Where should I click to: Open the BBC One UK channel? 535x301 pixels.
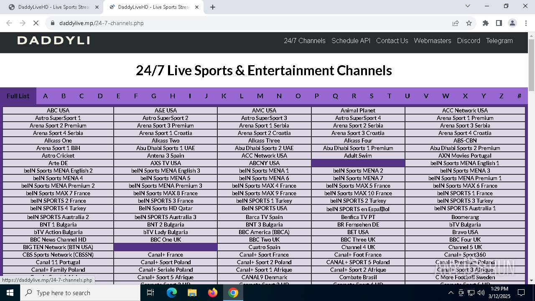click(x=166, y=240)
